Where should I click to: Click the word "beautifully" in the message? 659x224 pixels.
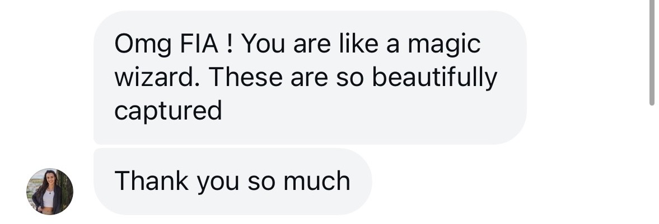point(434,78)
